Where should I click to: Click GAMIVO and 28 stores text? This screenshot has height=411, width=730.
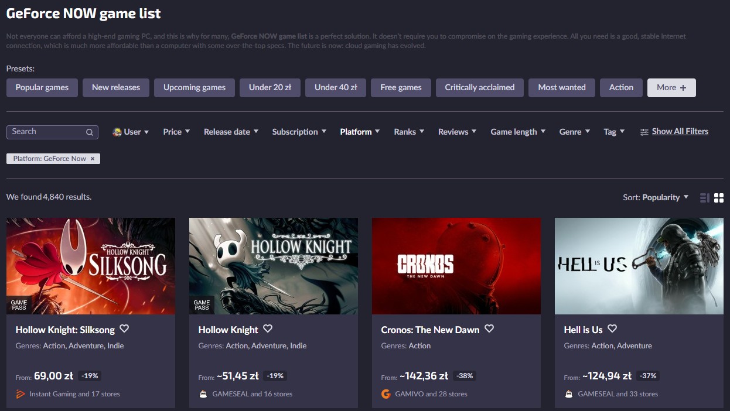[x=431, y=394]
